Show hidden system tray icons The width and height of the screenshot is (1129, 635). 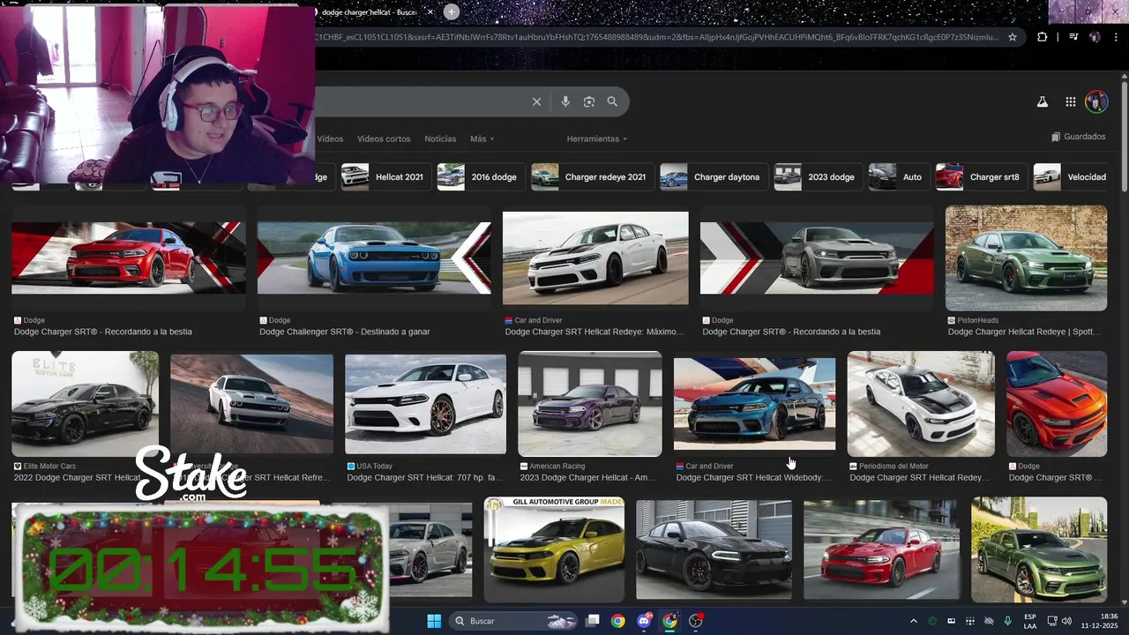tap(914, 621)
